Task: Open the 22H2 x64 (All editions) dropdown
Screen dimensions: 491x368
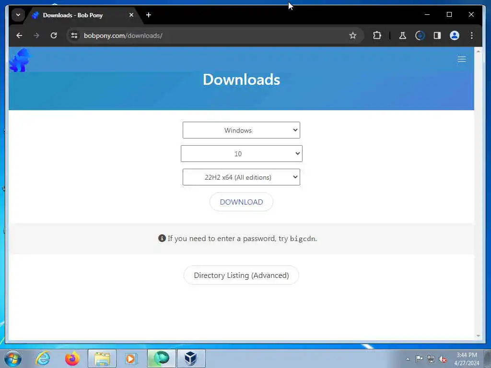Action: coord(241,177)
